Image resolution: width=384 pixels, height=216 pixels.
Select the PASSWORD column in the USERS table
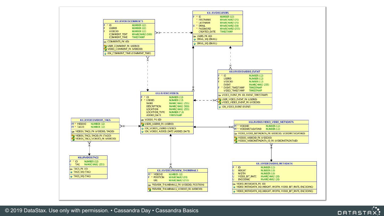(x=205, y=29)
